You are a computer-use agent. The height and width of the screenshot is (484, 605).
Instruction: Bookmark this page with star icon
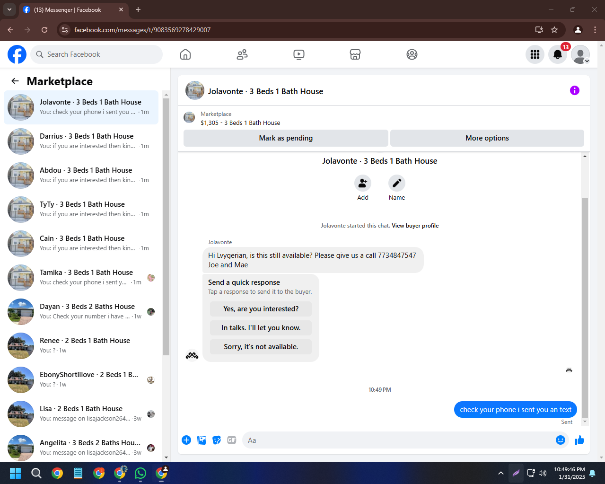point(554,30)
